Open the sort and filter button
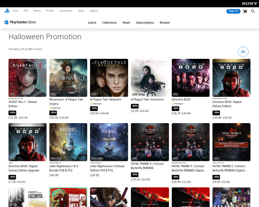 coord(243,52)
